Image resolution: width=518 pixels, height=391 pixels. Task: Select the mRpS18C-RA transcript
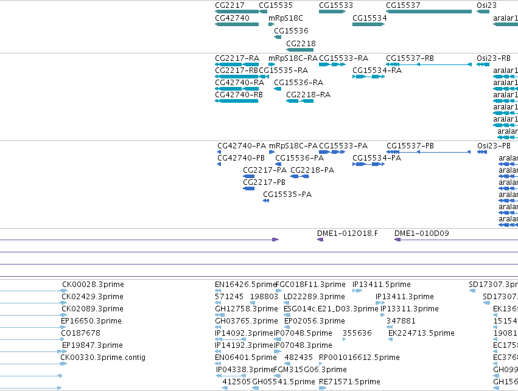[271, 64]
